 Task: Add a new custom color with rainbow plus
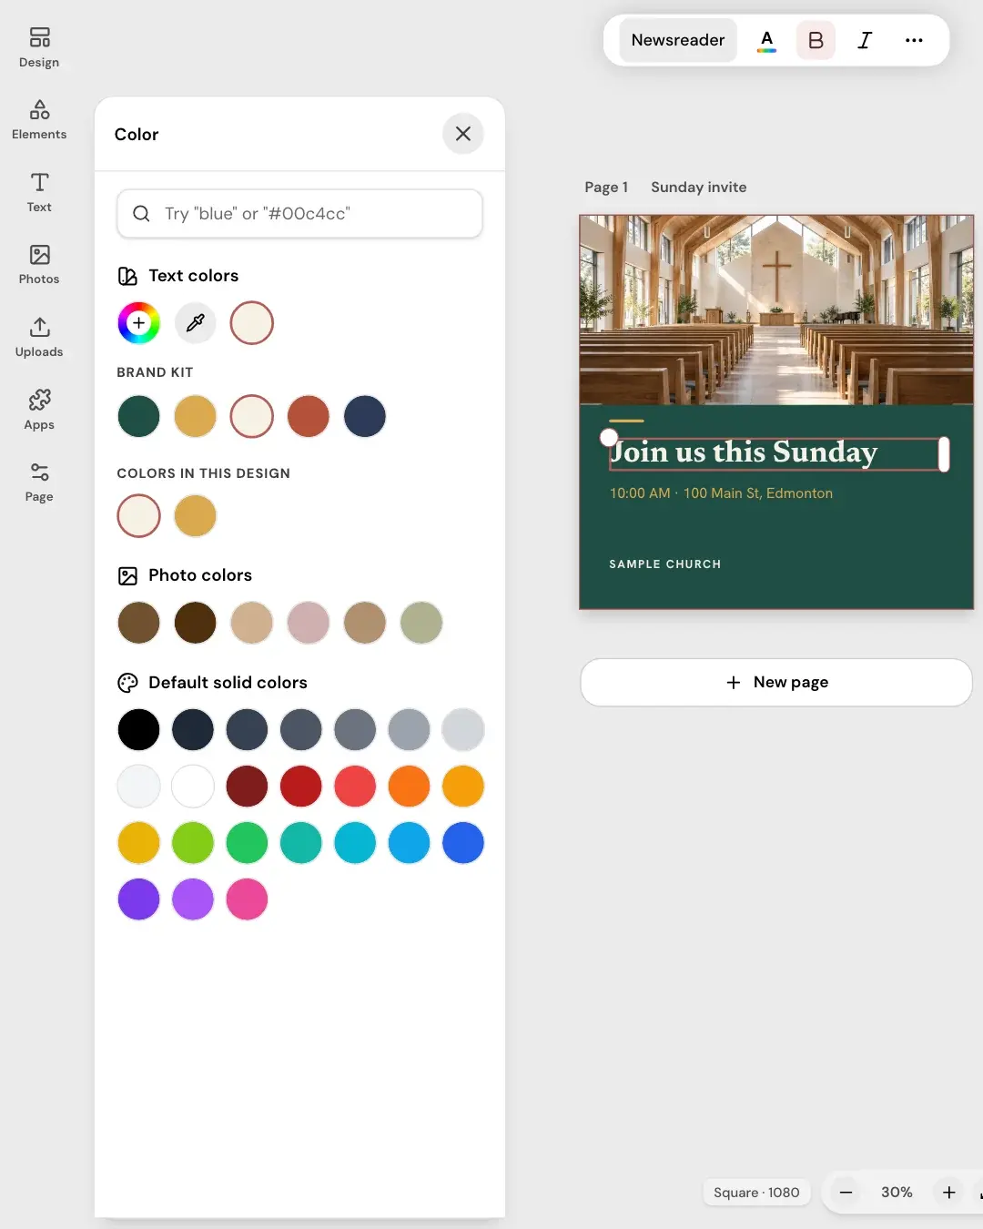click(x=139, y=323)
